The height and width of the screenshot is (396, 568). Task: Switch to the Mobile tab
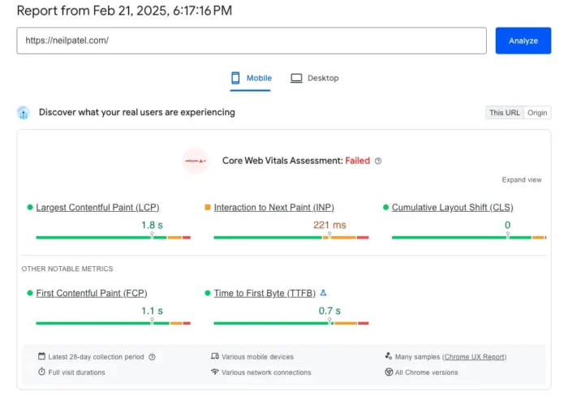point(250,78)
